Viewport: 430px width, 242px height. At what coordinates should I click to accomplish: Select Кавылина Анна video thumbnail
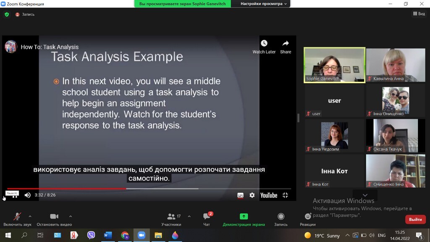(x=396, y=65)
